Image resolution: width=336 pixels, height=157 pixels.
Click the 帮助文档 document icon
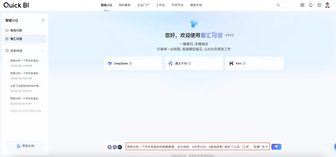[x=19, y=146]
